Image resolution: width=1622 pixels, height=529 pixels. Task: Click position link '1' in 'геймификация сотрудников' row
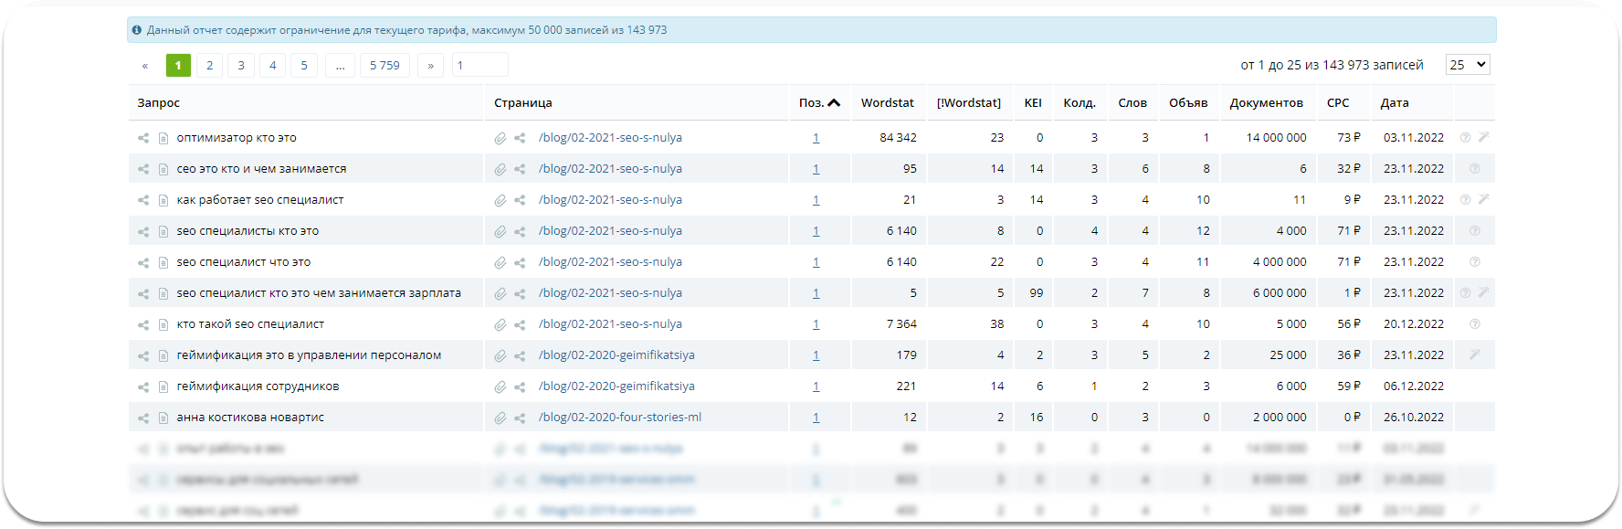(x=816, y=386)
